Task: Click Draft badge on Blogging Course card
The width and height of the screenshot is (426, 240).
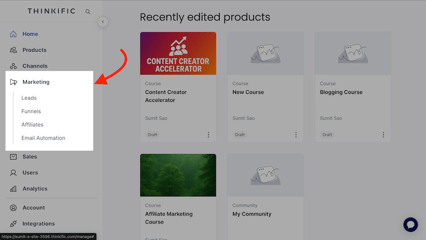Action: pyautogui.click(x=327, y=135)
